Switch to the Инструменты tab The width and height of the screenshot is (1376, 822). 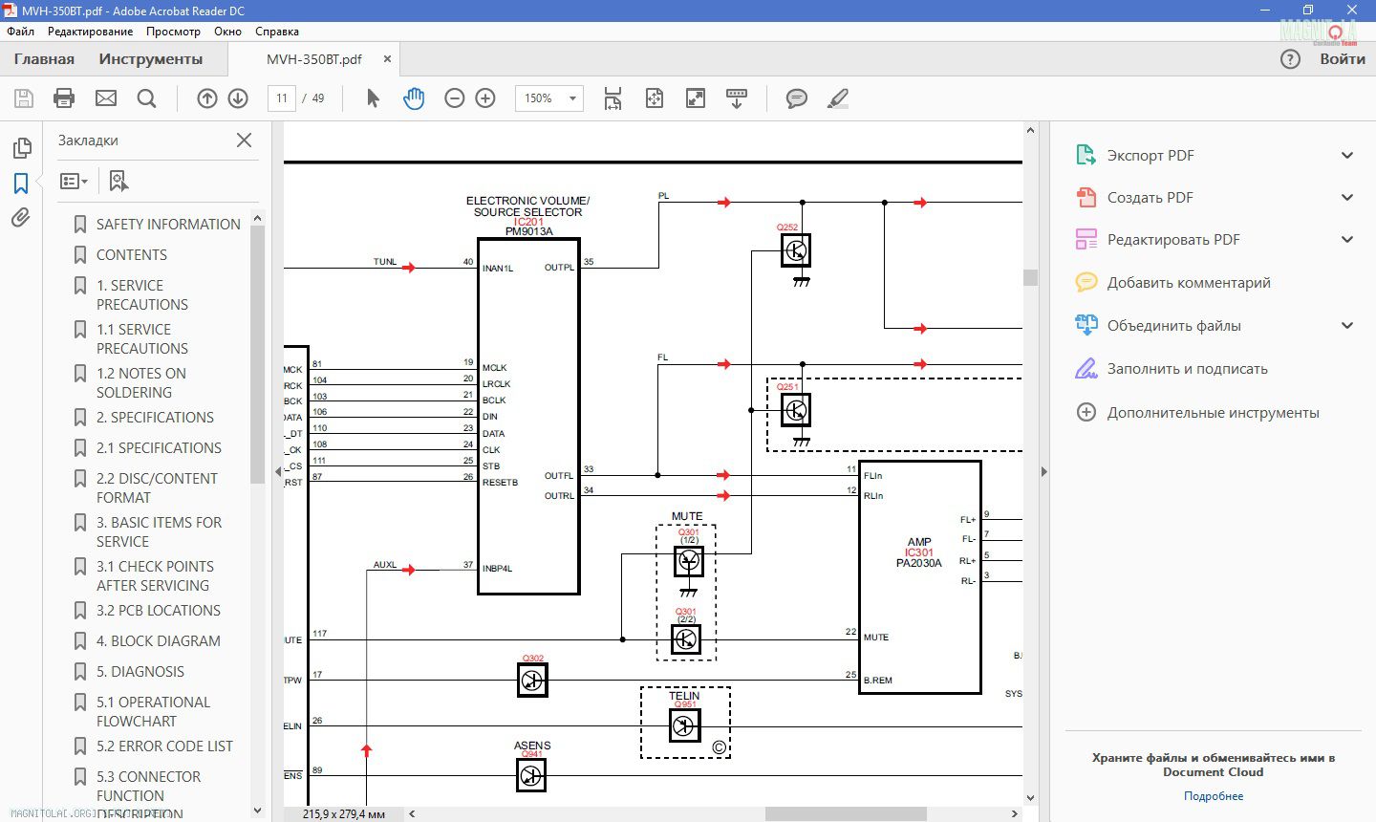click(150, 59)
